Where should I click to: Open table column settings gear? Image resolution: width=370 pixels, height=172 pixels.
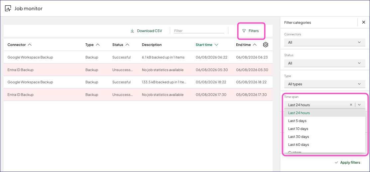click(266, 45)
